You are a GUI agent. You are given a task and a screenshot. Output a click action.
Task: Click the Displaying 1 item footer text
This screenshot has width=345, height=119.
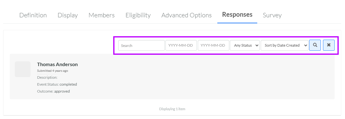(172, 109)
